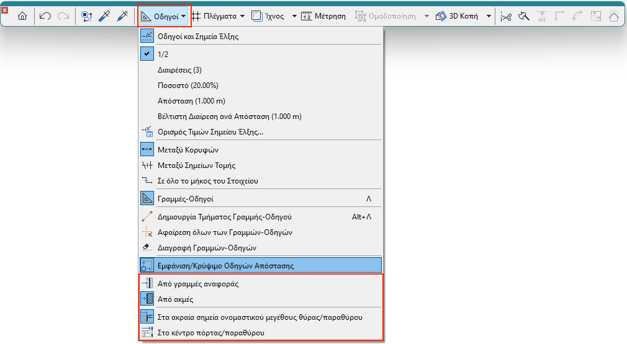Toggle Από ακμές option

pos(261,299)
